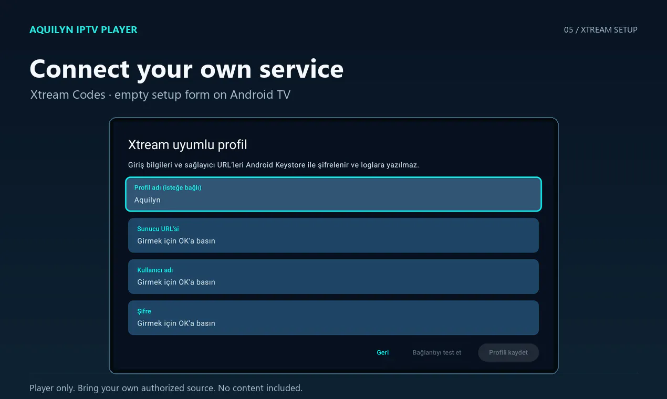Click the Xtream uyumlu profil heading

187,145
